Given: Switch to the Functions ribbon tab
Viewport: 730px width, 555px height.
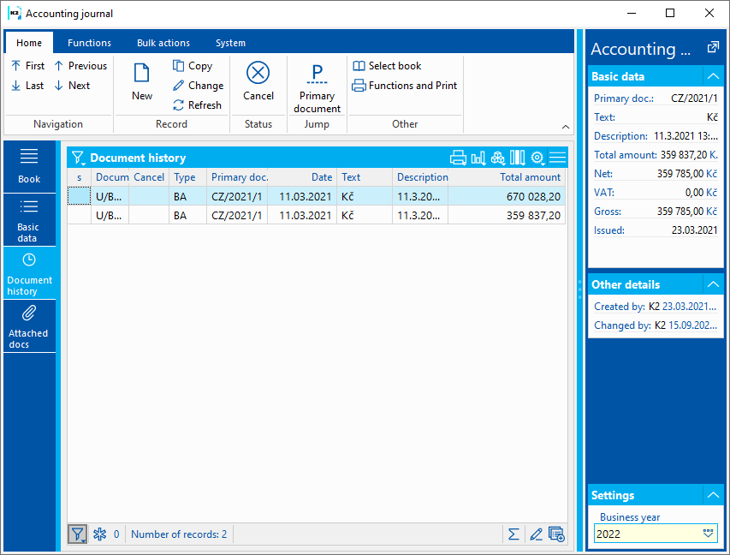Looking at the screenshot, I should tap(89, 43).
